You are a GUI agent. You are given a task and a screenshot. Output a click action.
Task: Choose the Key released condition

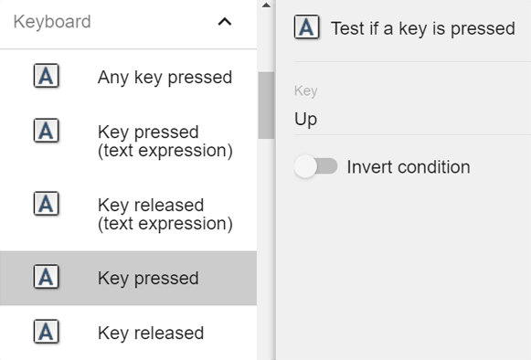pyautogui.click(x=128, y=333)
